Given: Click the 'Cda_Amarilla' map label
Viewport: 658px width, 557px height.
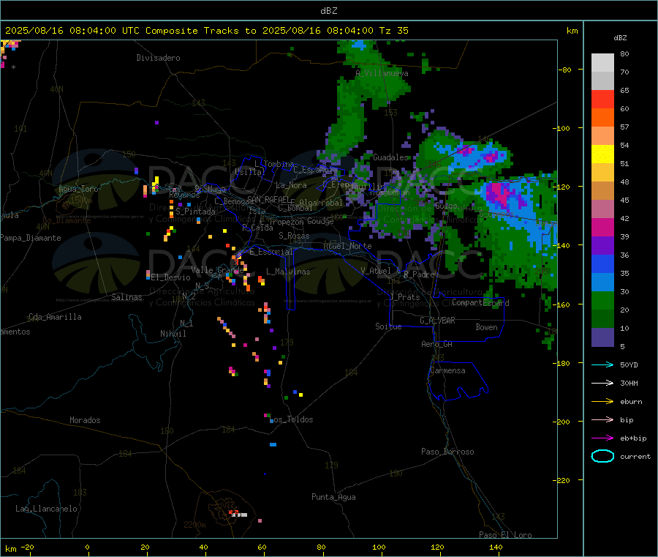Looking at the screenshot, I should pos(55,317).
